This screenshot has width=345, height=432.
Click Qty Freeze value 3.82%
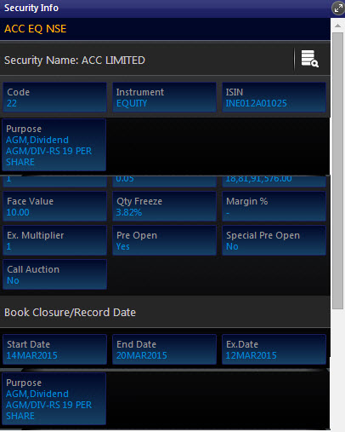129,212
